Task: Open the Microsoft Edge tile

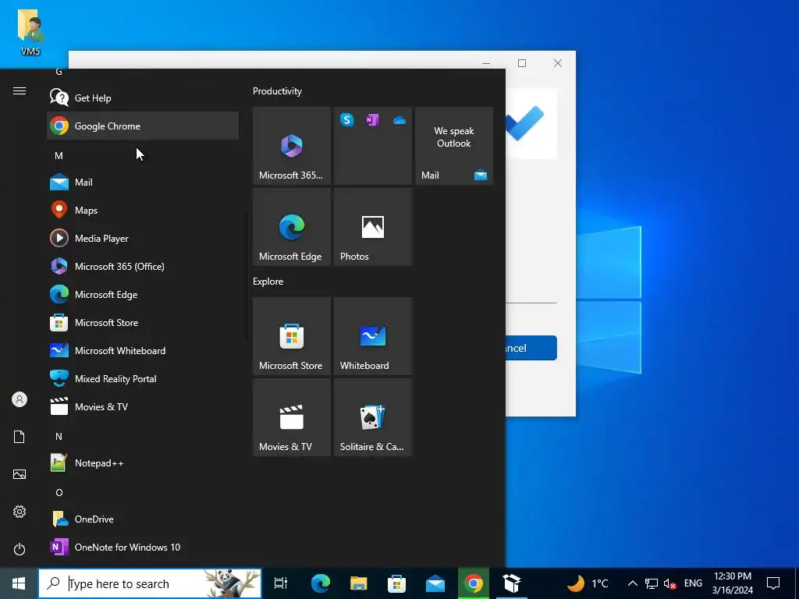Action: [x=292, y=227]
